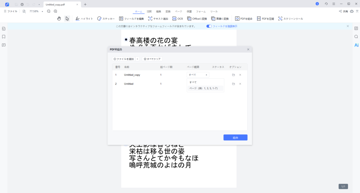The image size is (360, 193).
Task: Remove Untitled_copy row with its X icon
Action: click(240, 75)
